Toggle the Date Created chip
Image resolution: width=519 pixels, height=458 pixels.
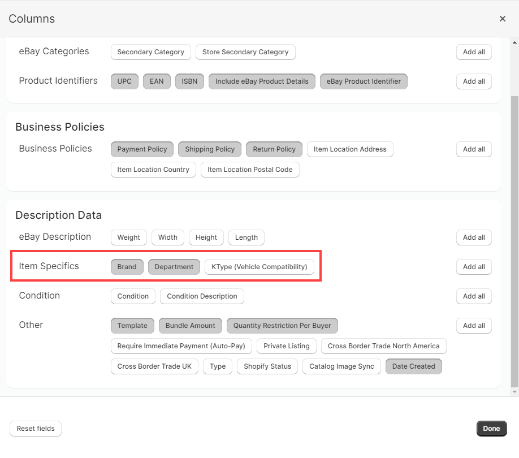click(x=413, y=366)
